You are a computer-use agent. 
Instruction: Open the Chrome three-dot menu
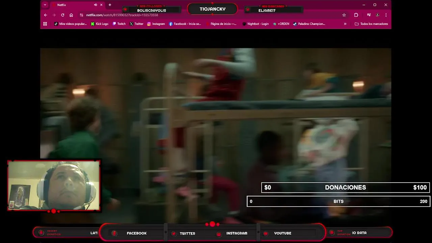point(386,15)
